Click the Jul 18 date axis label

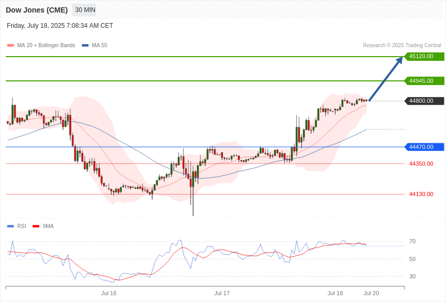click(335, 293)
